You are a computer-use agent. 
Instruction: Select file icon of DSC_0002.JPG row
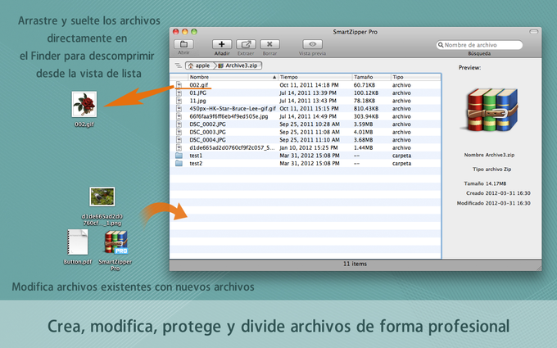pos(179,124)
